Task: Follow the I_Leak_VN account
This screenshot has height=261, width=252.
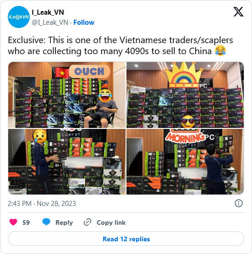Action: 84,22
